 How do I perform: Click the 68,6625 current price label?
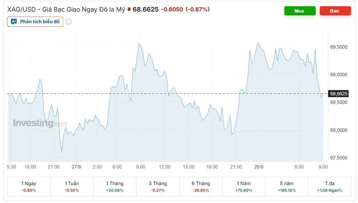tap(338, 93)
